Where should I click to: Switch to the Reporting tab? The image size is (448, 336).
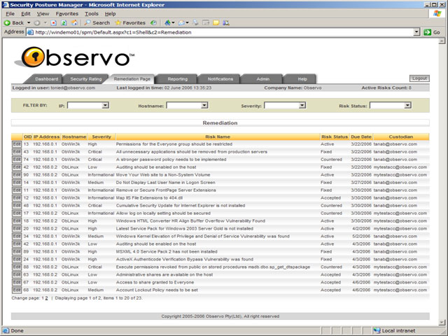coord(177,79)
